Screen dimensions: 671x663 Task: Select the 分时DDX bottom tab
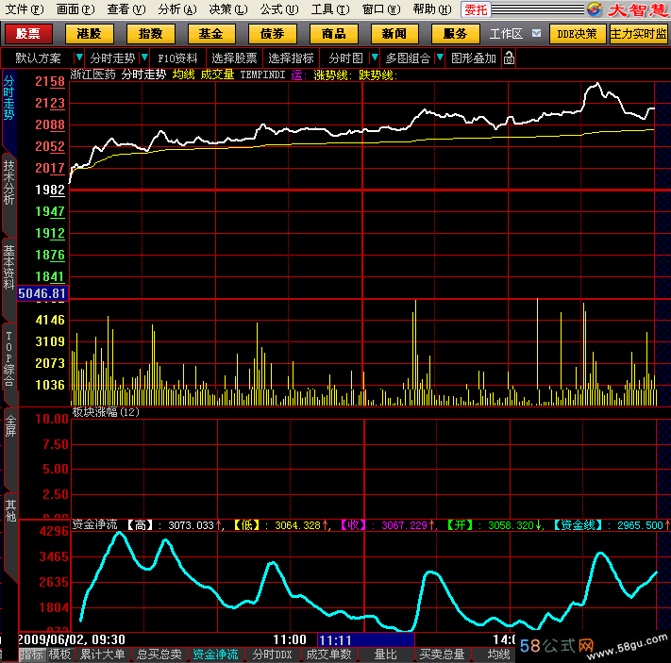pyautogui.click(x=272, y=655)
